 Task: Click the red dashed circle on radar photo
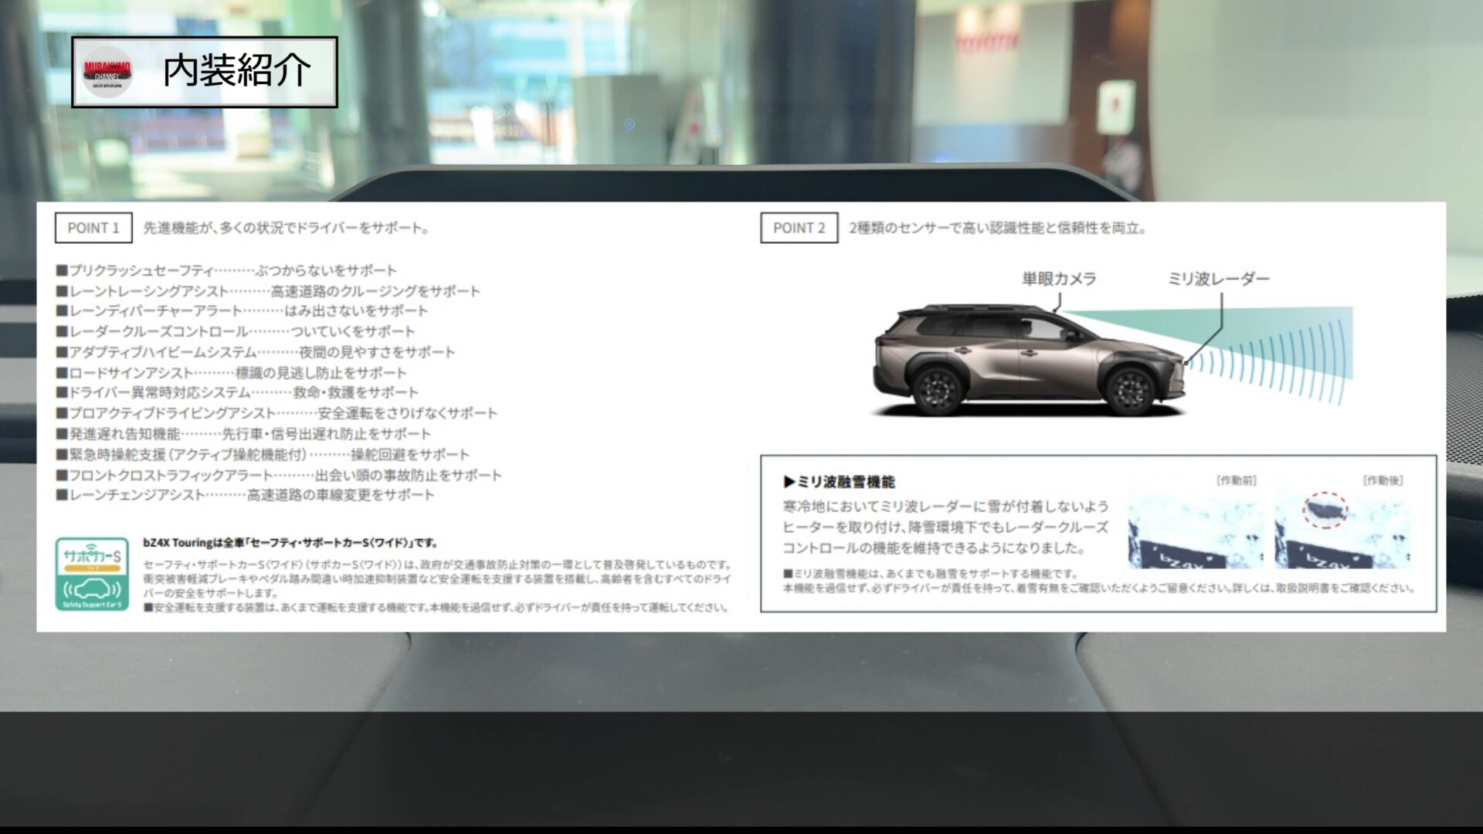1325,510
